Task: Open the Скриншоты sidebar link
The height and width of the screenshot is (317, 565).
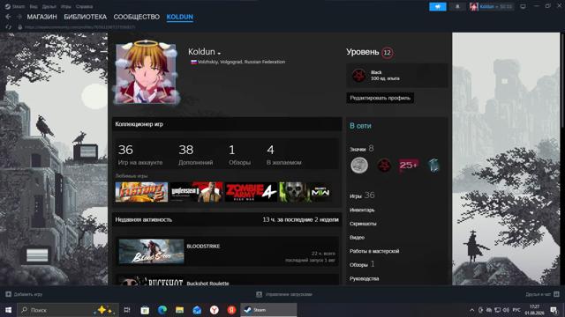Action: tap(363, 224)
